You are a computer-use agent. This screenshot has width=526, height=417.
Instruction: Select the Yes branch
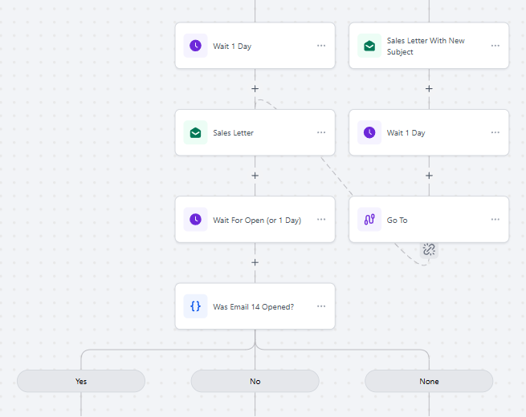click(81, 381)
